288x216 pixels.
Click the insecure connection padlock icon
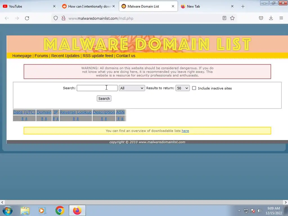pyautogui.click(x=64, y=18)
